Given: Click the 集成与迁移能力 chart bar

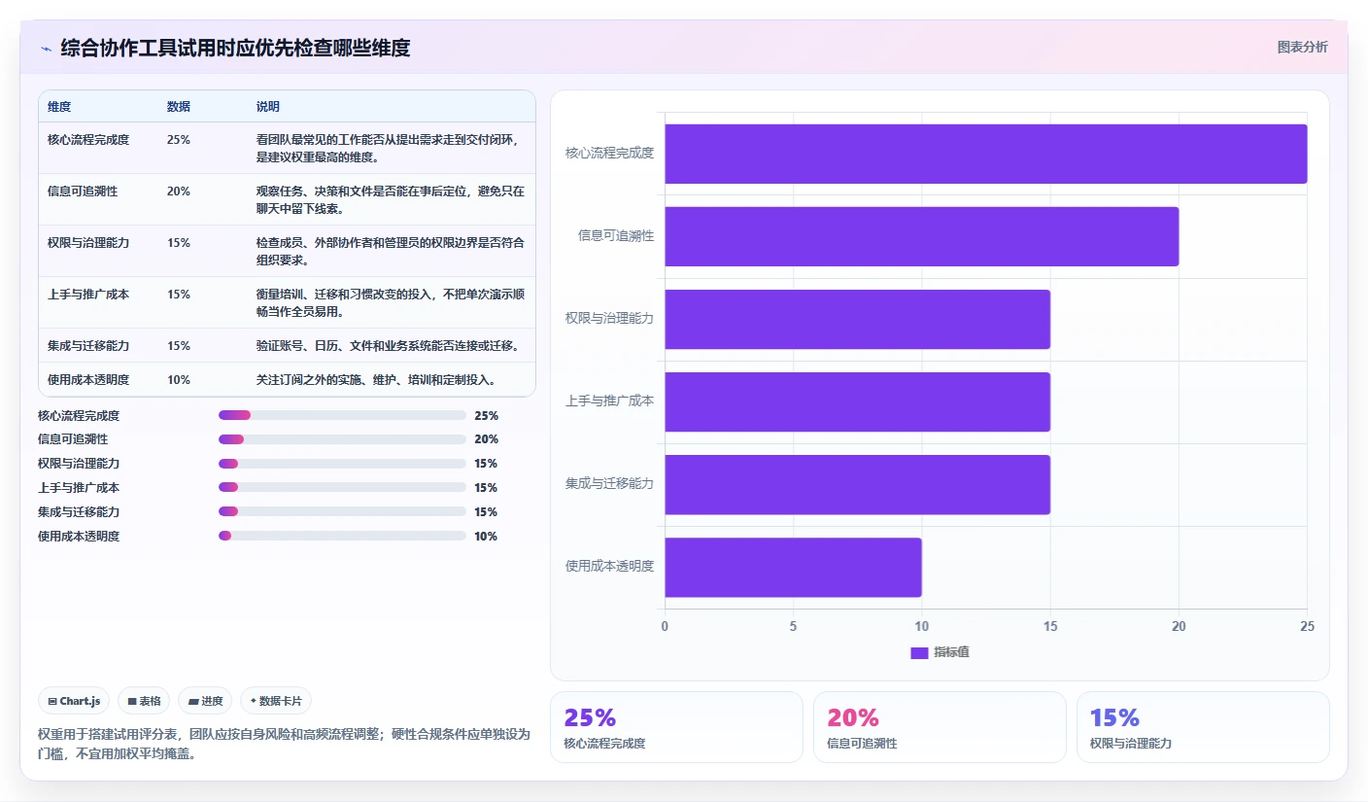Looking at the screenshot, I should pyautogui.click(x=857, y=484).
